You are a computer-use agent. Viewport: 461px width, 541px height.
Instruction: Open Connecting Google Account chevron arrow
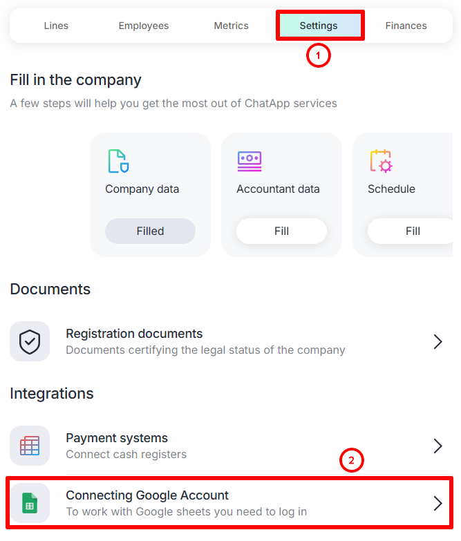click(x=438, y=503)
